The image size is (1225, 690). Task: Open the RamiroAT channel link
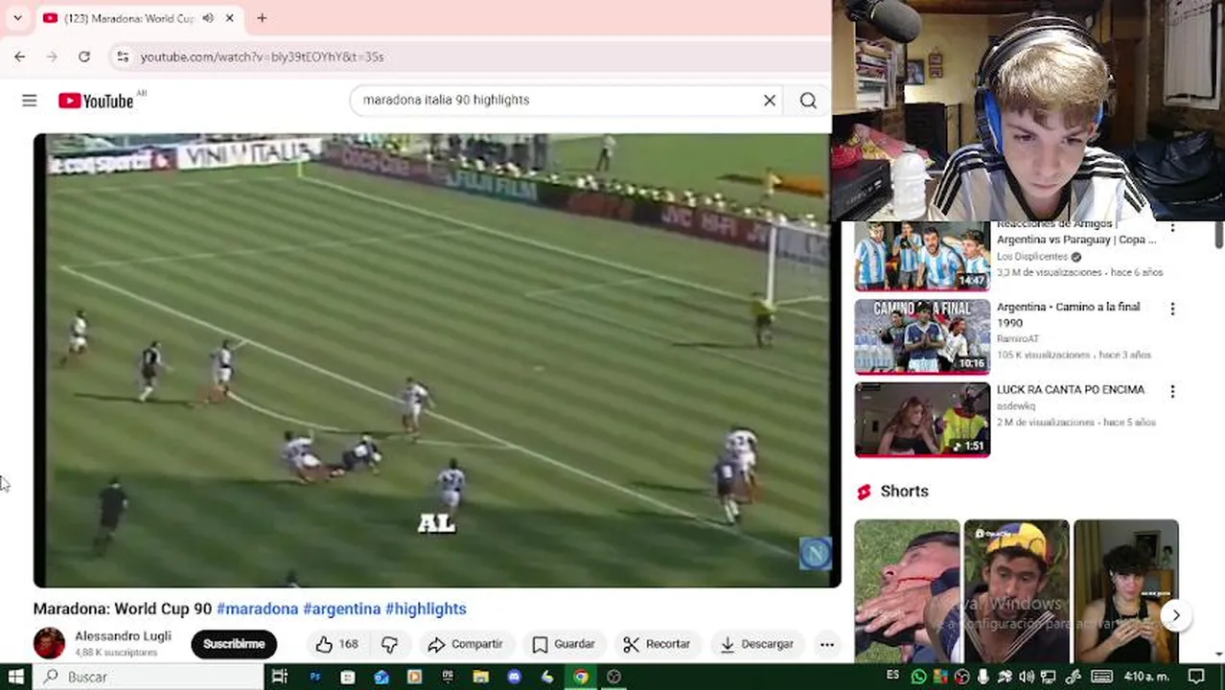click(x=1018, y=338)
